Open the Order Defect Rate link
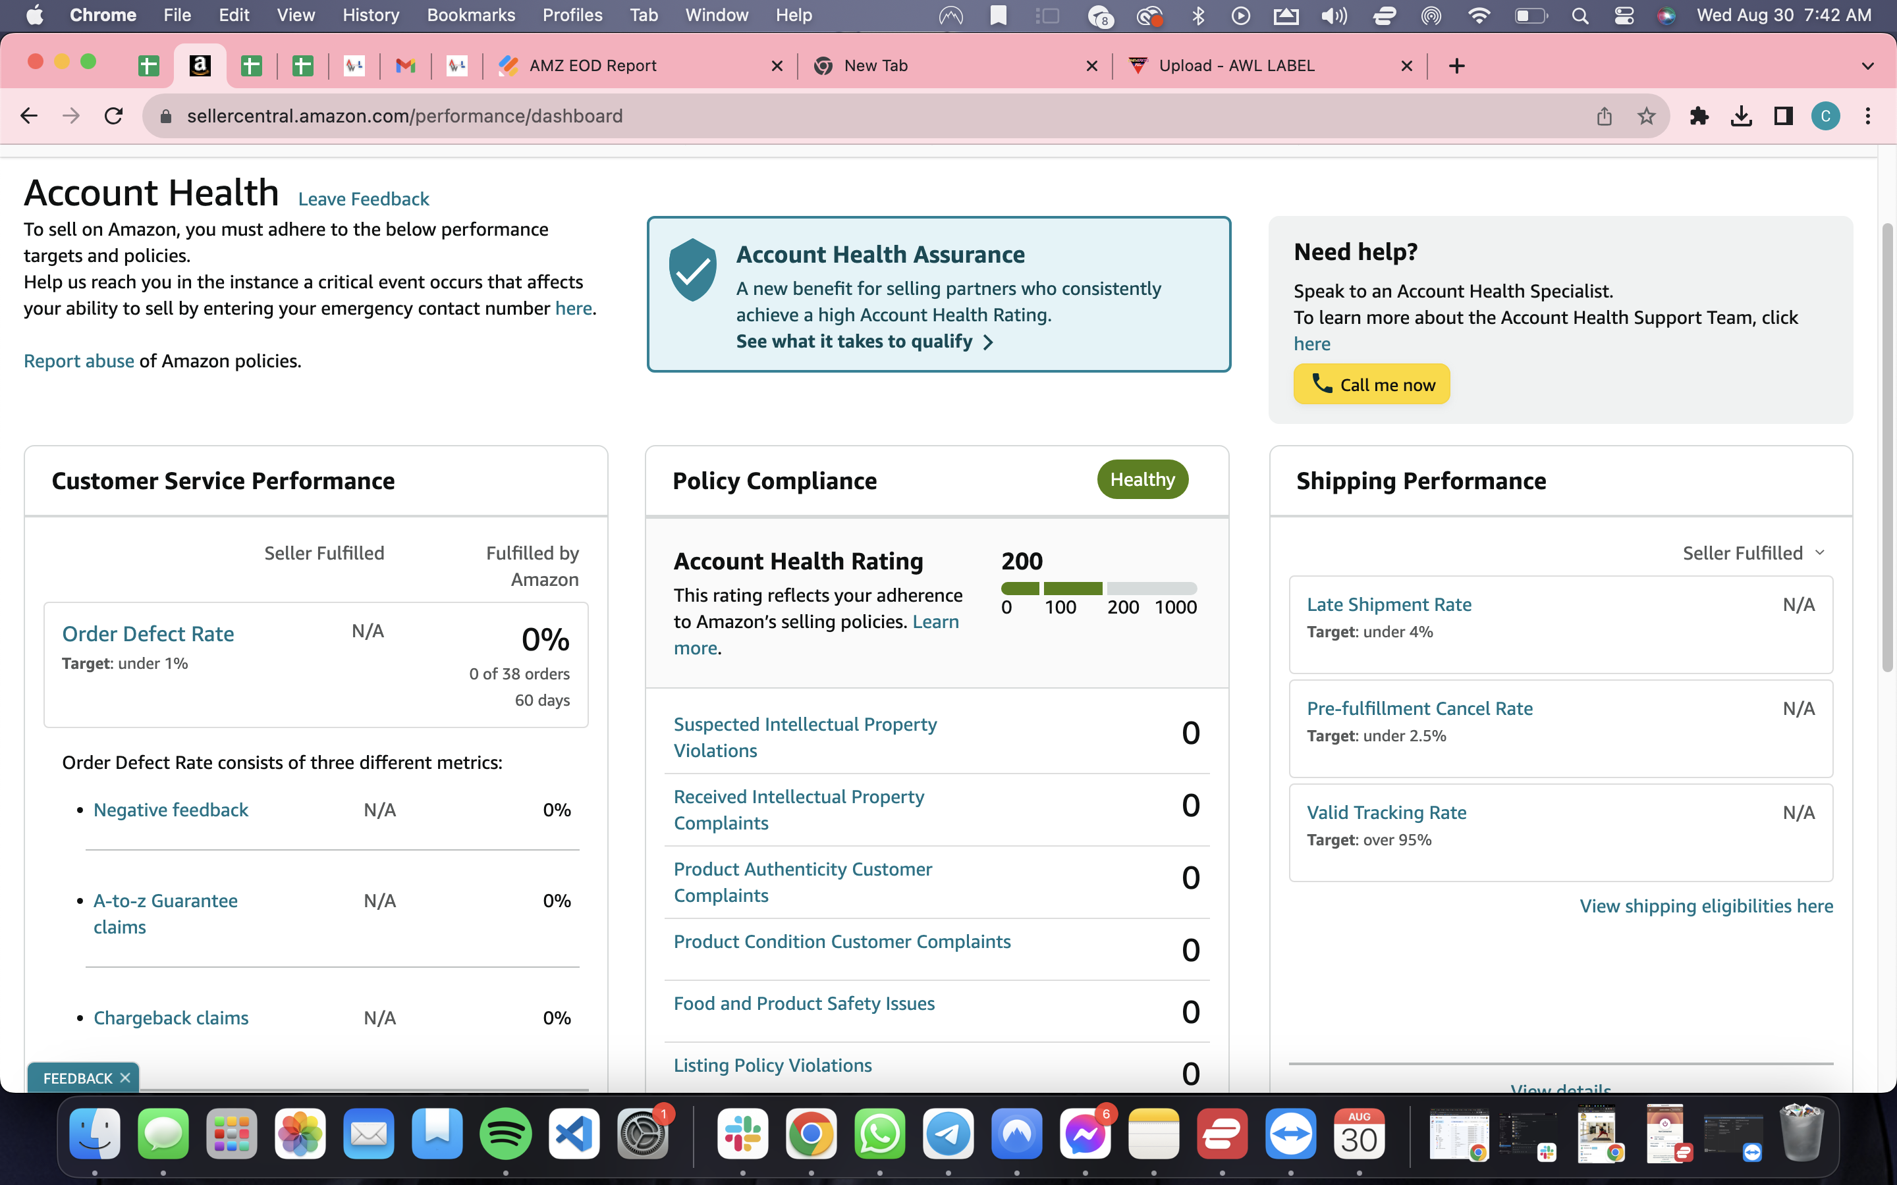 (x=148, y=633)
